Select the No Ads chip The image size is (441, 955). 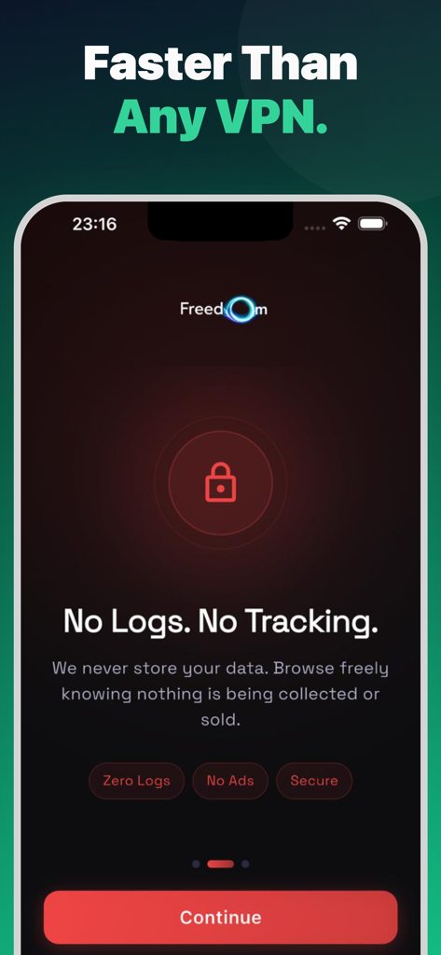click(x=230, y=781)
